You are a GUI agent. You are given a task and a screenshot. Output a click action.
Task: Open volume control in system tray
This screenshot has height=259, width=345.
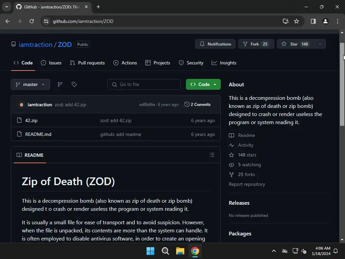point(304,251)
